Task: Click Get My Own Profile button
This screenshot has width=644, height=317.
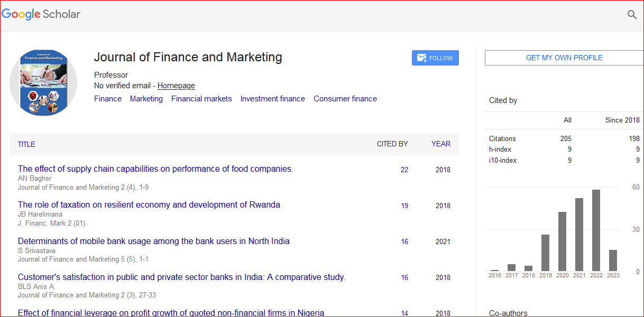Action: pyautogui.click(x=564, y=58)
